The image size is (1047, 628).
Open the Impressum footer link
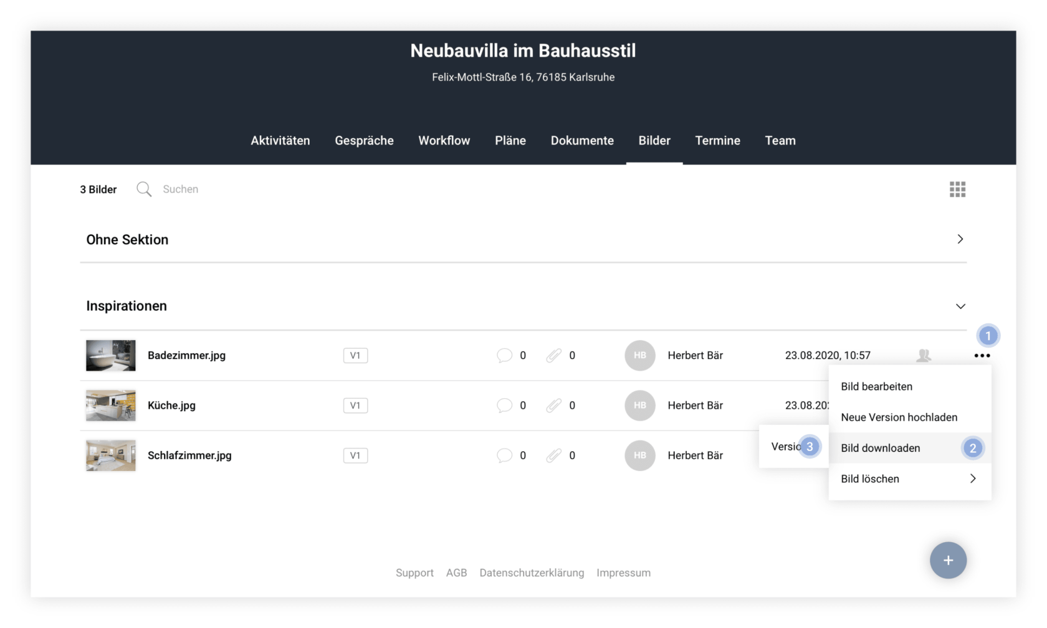[623, 573]
